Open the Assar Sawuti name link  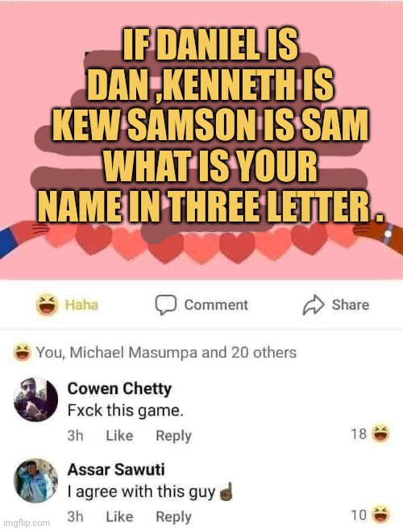[x=116, y=470]
